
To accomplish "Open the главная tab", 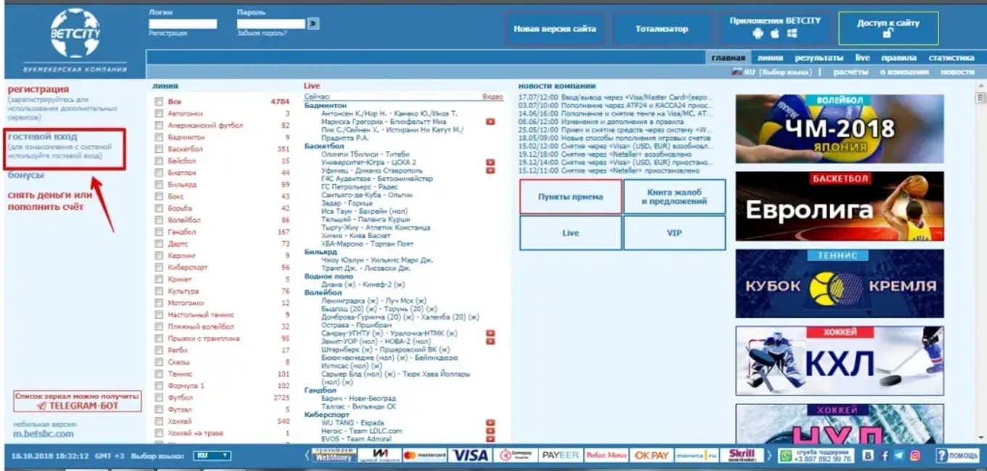I will tap(728, 57).
